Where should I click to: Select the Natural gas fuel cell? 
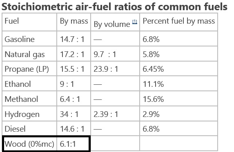pos(29,54)
